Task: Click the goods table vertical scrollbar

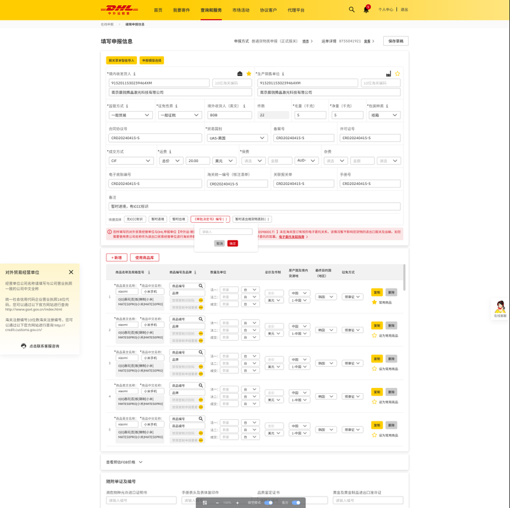Action: (404, 277)
